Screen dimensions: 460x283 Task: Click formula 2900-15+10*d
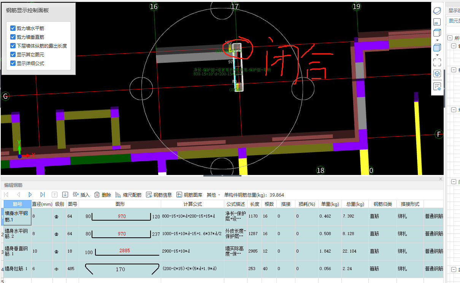[x=176, y=251]
